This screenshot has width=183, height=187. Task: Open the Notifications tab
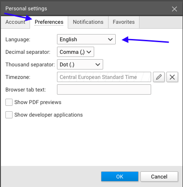[x=88, y=22]
